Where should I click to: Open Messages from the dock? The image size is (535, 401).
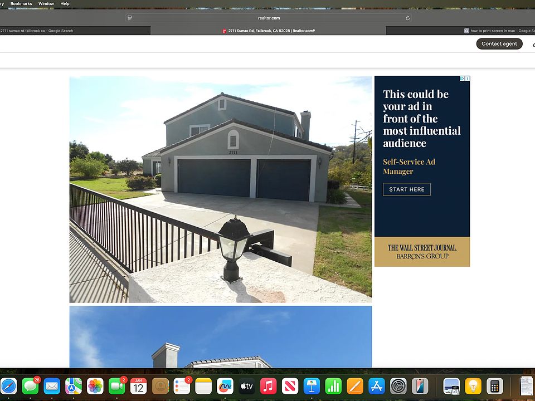[x=30, y=386]
